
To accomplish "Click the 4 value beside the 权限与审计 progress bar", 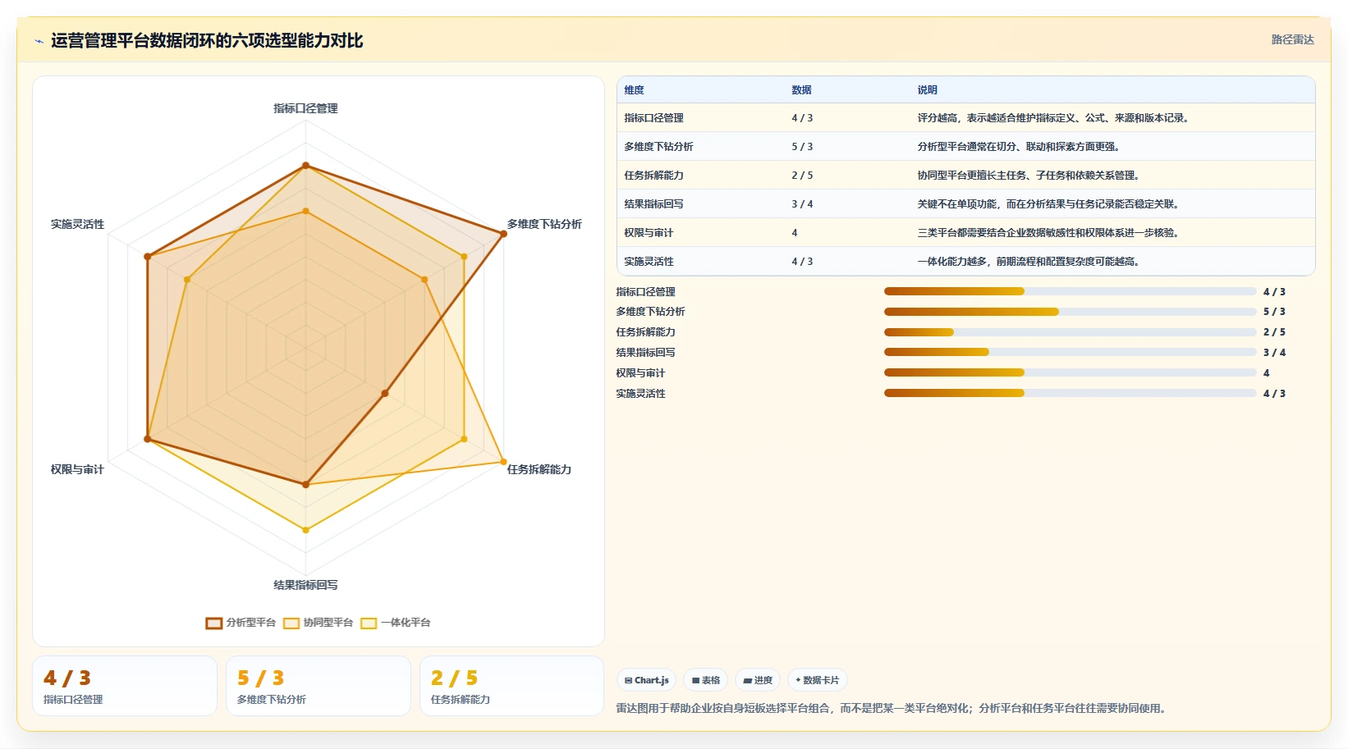I will click(1266, 372).
